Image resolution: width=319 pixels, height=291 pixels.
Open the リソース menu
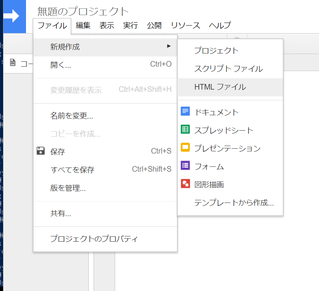[x=186, y=26]
